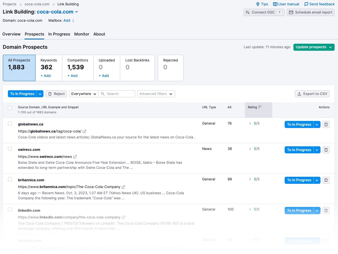Check the select-all checkbox in table header
Viewport: 338px width, 254px height.
(10, 108)
